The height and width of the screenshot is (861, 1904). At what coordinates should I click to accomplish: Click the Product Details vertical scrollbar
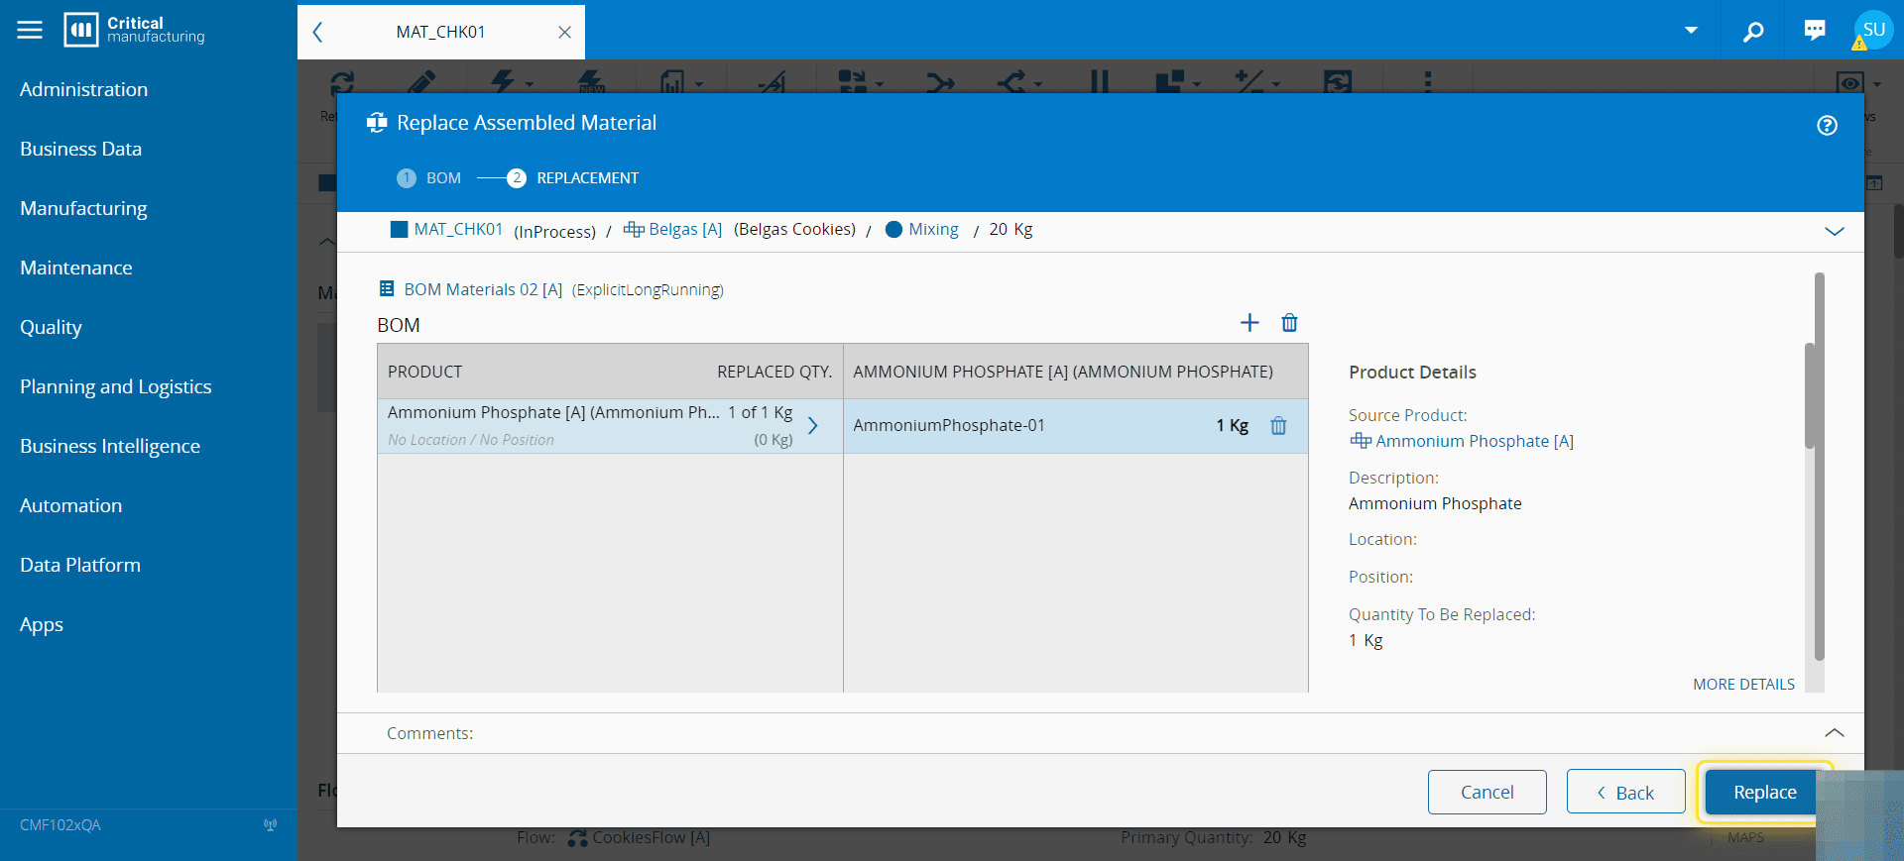[1819, 466]
